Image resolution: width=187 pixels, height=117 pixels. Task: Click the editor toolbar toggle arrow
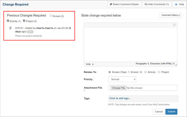(x=174, y=25)
